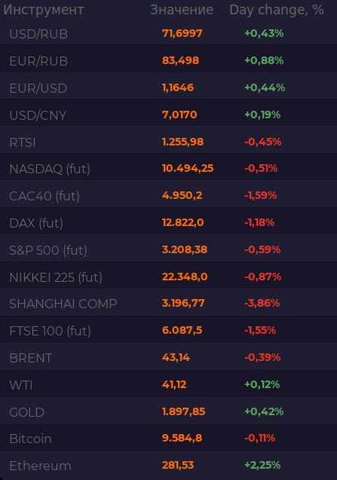Select FTSE 100 (fut) instrument

(169, 331)
